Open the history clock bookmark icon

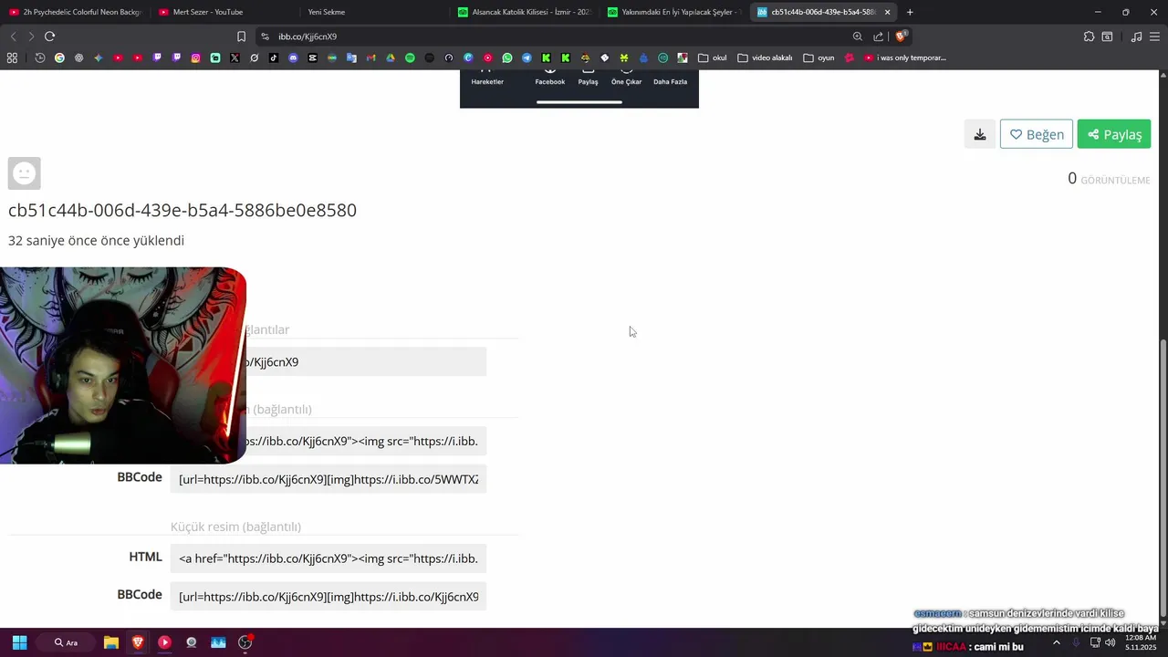click(40, 57)
